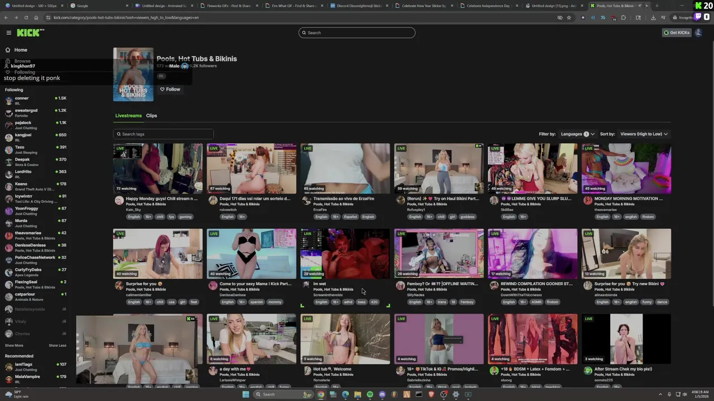Click ErzaFire streamer avatar
Image resolution: width=714 pixels, height=401 pixels.
[306, 201]
